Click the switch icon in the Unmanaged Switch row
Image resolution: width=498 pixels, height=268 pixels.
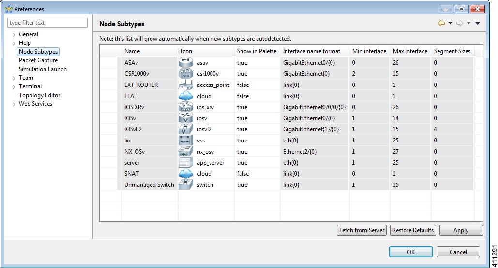pyautogui.click(x=186, y=184)
